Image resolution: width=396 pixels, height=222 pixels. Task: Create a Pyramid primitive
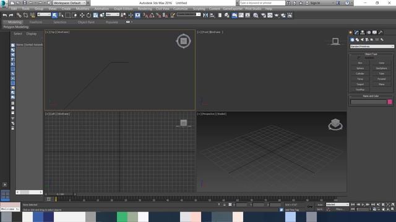point(381,79)
